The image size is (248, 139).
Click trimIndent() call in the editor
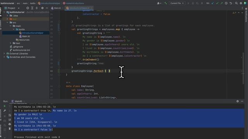point(91,59)
